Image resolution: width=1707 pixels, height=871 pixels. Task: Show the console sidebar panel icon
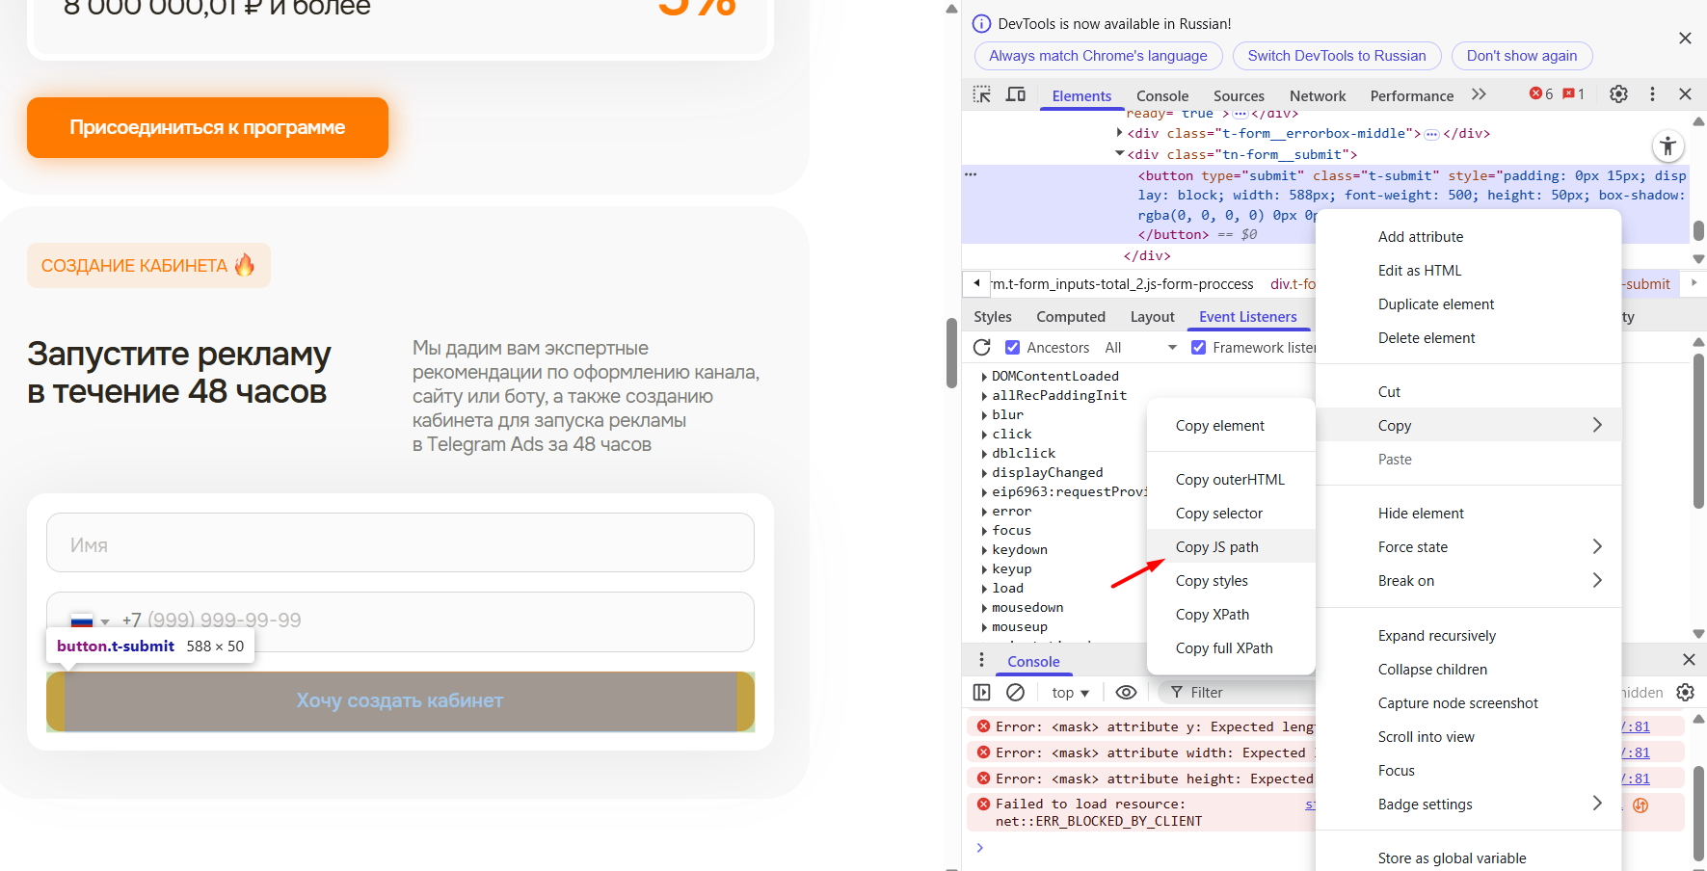pos(981,692)
